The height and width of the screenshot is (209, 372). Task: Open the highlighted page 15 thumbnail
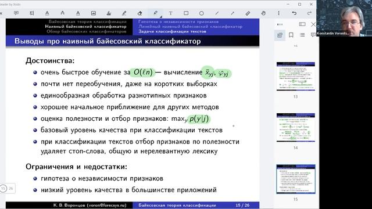tap(296, 179)
